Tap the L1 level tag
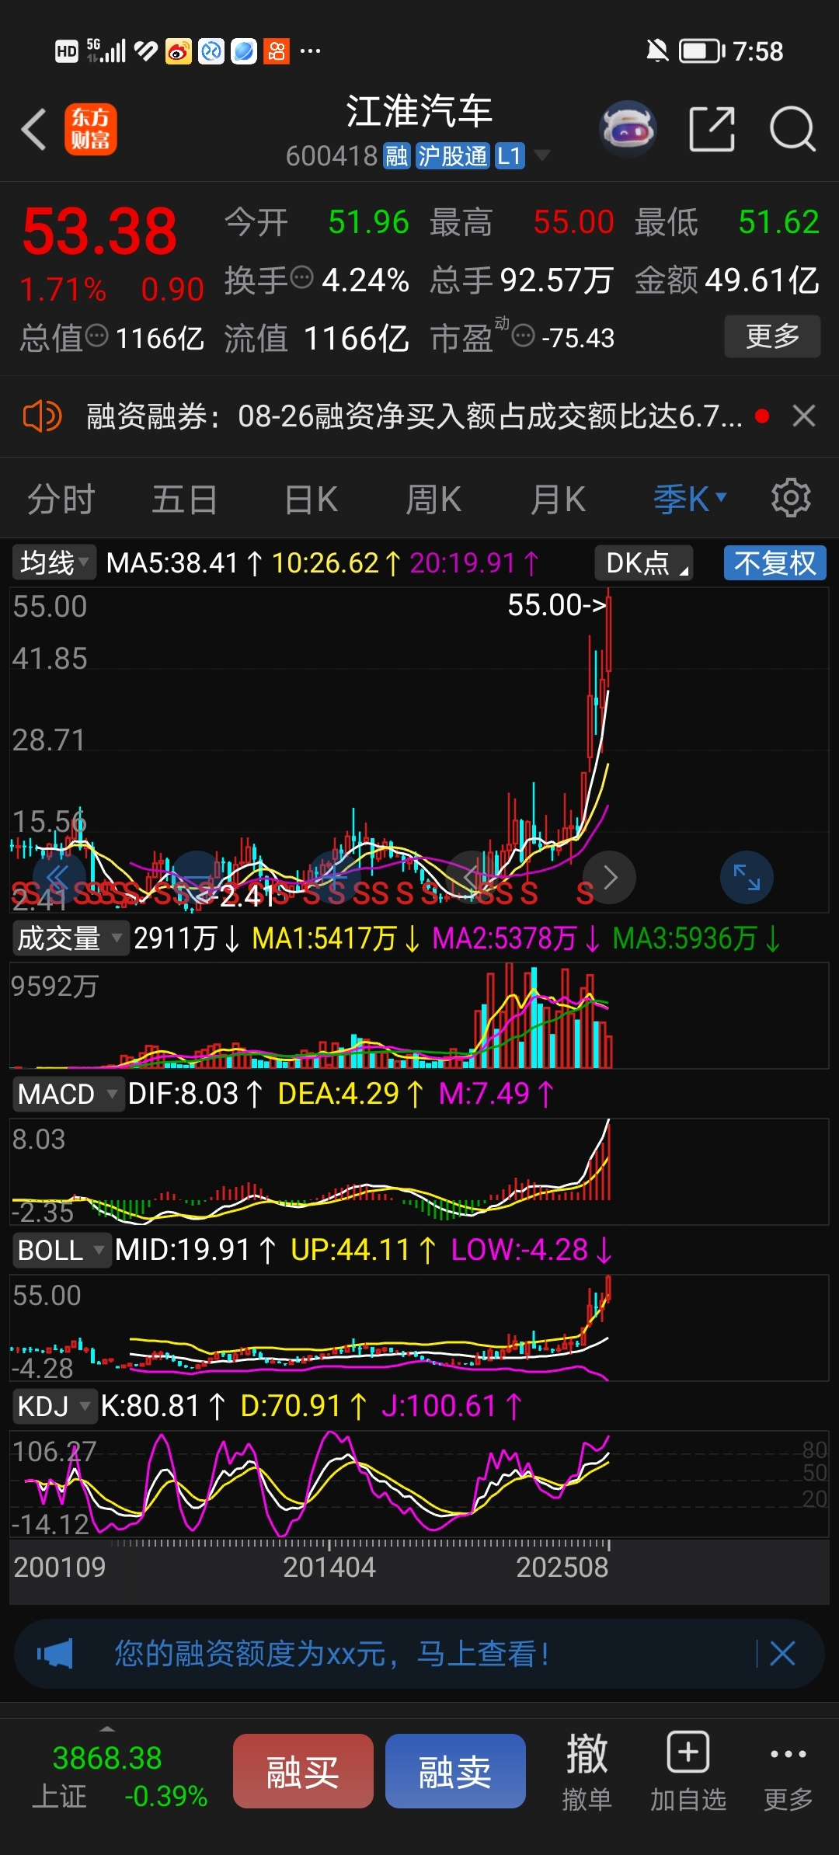 click(510, 156)
